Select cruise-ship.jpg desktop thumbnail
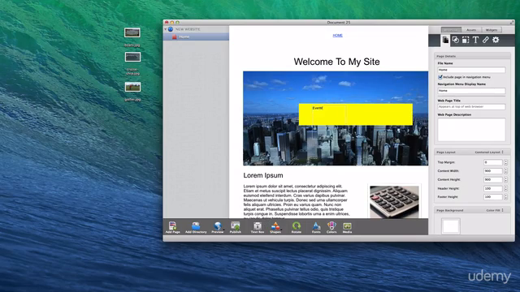The width and height of the screenshot is (520, 292). tap(132, 57)
